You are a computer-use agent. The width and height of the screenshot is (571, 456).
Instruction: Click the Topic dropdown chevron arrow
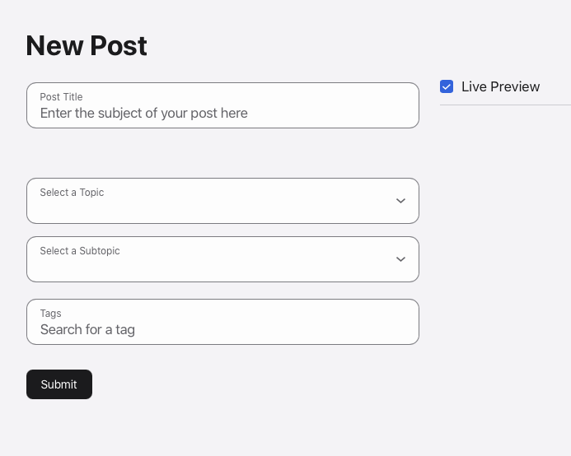pyautogui.click(x=400, y=201)
